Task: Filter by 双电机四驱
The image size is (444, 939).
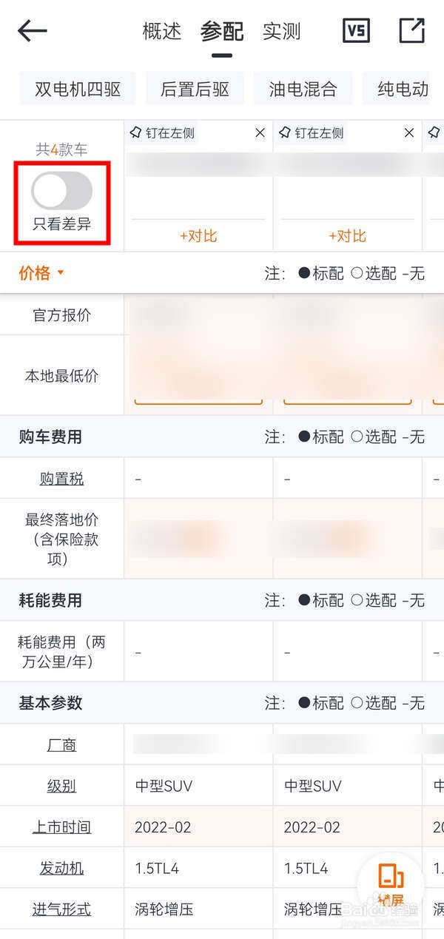Action: pyautogui.click(x=77, y=90)
